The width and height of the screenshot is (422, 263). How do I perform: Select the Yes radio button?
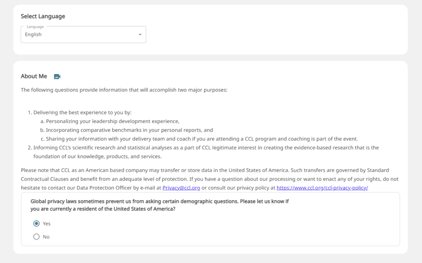[36, 223]
